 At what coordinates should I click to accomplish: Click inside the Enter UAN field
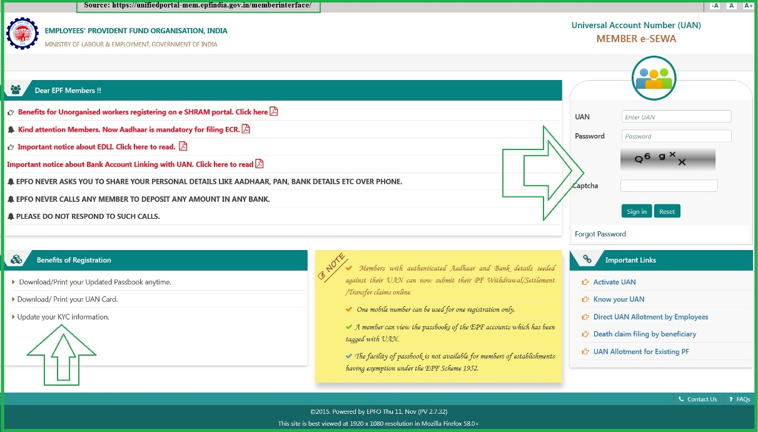point(675,116)
